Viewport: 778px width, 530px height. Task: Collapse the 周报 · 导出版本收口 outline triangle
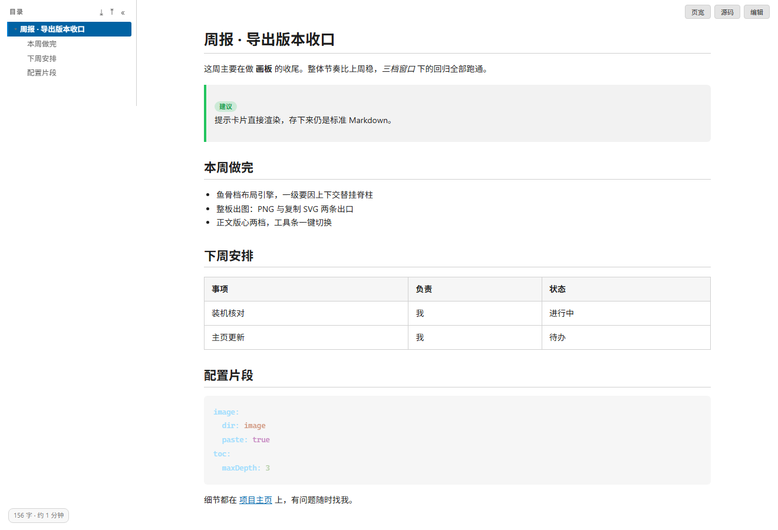coord(15,29)
